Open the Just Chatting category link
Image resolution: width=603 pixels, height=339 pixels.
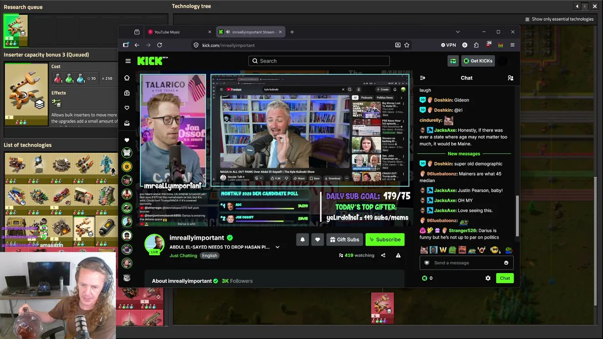coord(183,256)
